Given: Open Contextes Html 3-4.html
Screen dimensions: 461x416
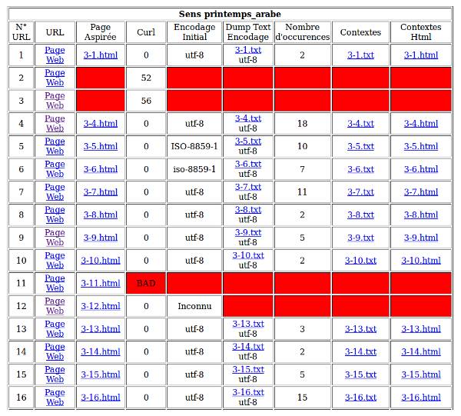Looking at the screenshot, I should pyautogui.click(x=421, y=124).
